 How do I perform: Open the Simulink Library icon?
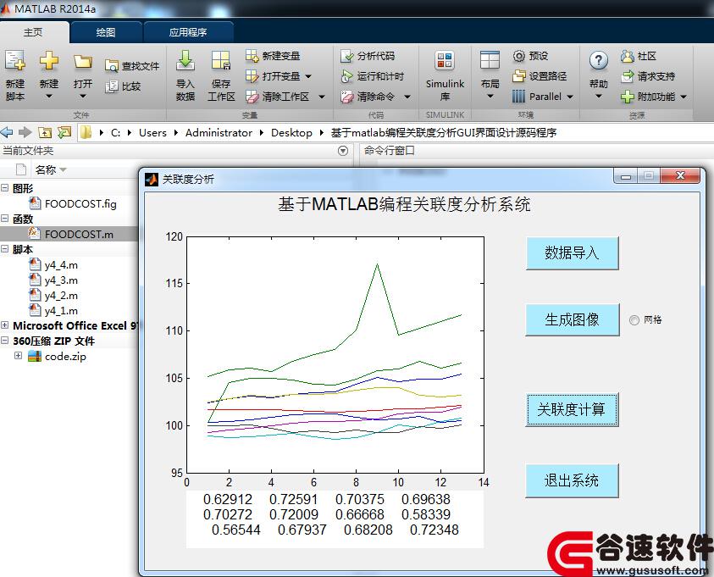445,60
